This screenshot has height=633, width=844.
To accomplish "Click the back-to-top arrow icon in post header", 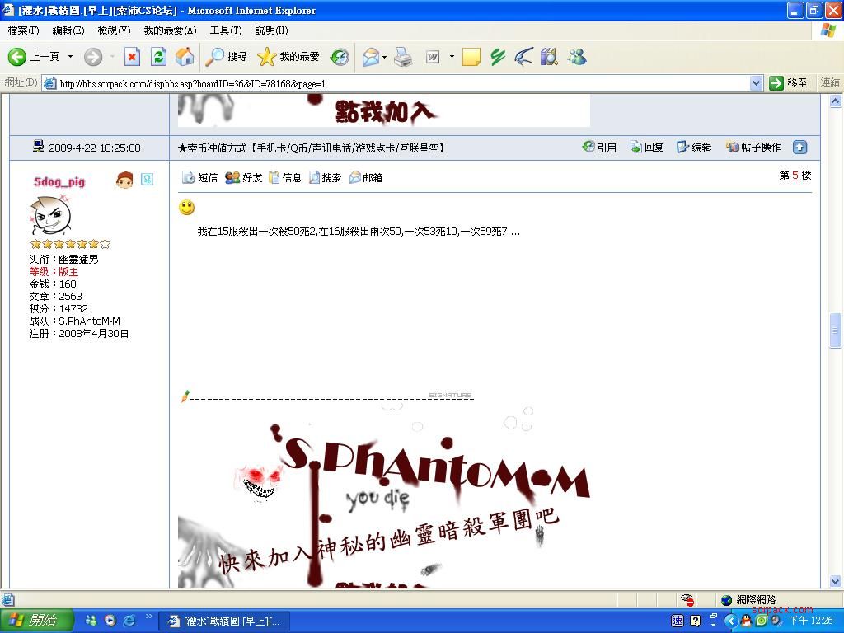I will pyautogui.click(x=799, y=148).
